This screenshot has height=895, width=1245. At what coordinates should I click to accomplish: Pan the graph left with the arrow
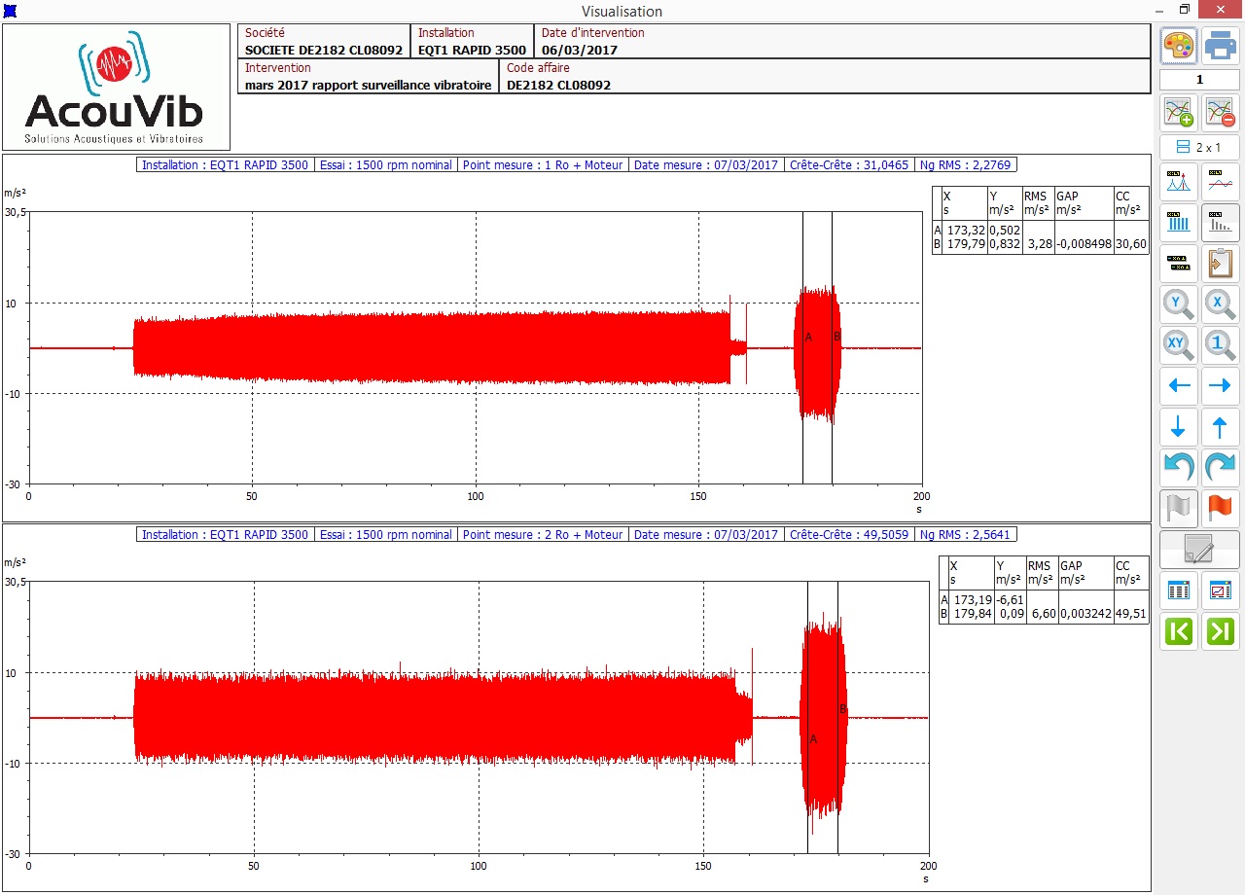click(x=1179, y=386)
